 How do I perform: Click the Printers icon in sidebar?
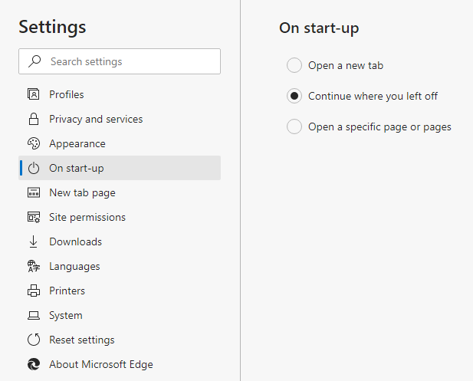[x=34, y=291]
